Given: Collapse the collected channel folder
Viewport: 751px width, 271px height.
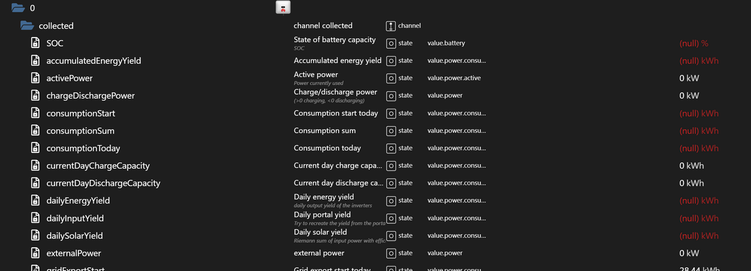Looking at the screenshot, I should coord(26,26).
